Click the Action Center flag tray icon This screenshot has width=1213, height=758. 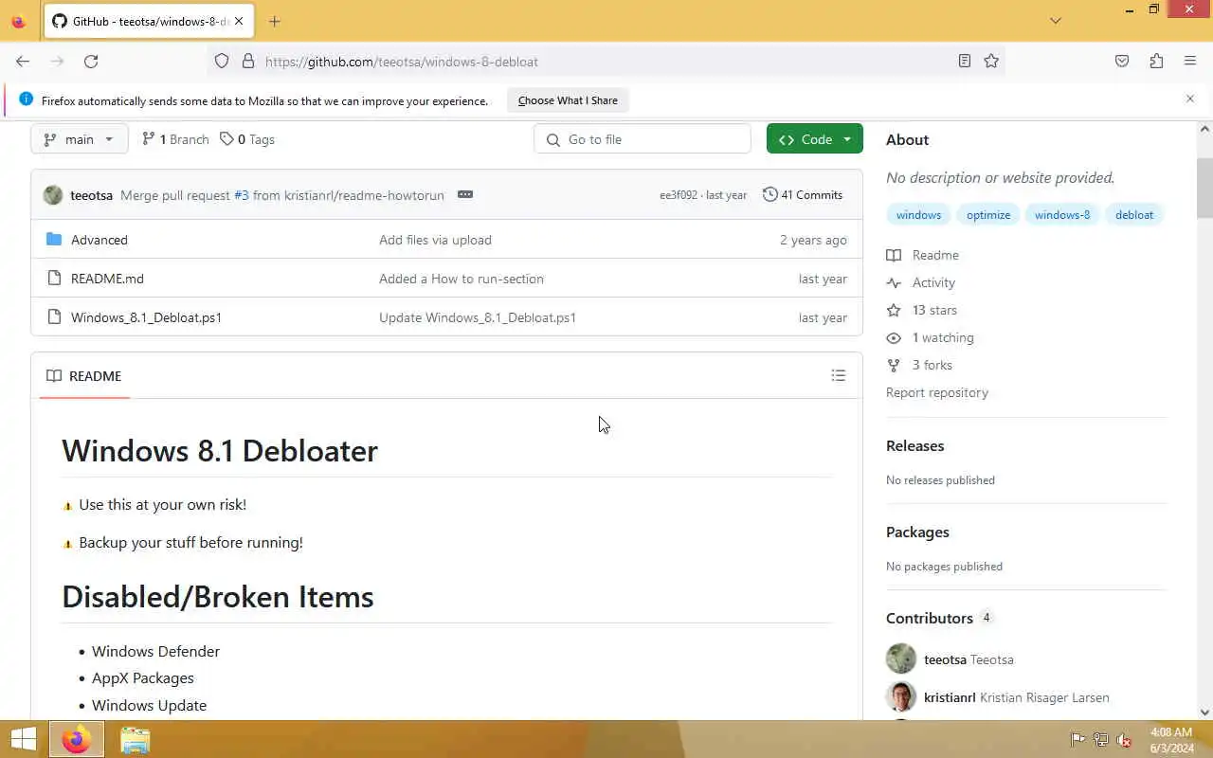pos(1078,739)
